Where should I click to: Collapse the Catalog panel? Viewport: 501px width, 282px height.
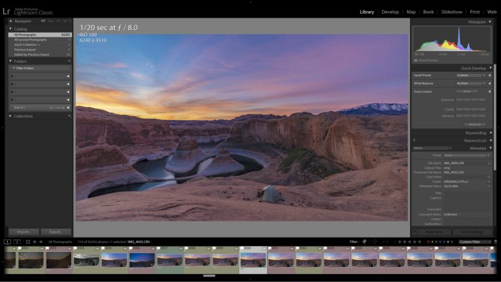tap(10, 29)
